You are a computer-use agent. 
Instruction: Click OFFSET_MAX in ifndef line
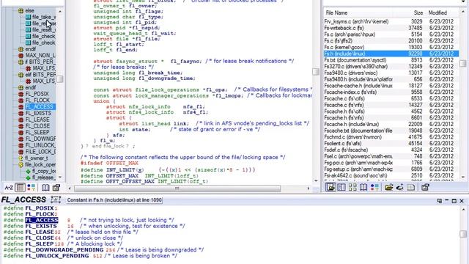coord(122,163)
